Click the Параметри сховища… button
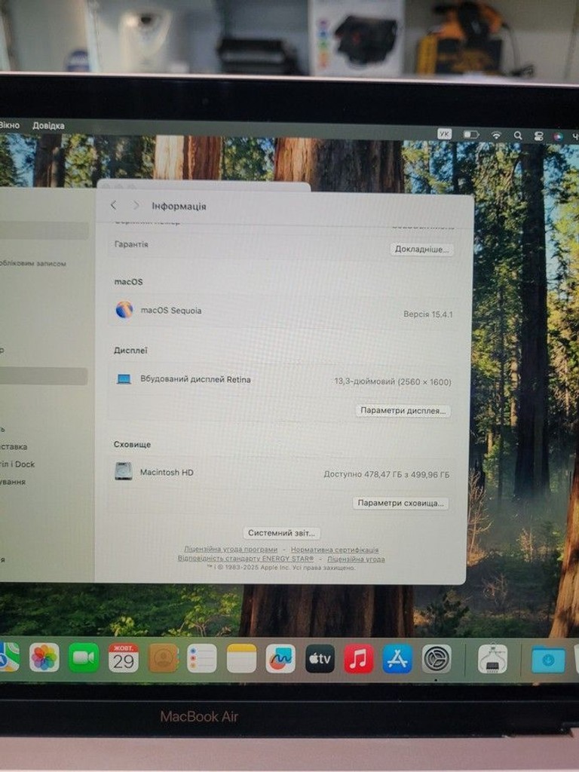 (400, 503)
